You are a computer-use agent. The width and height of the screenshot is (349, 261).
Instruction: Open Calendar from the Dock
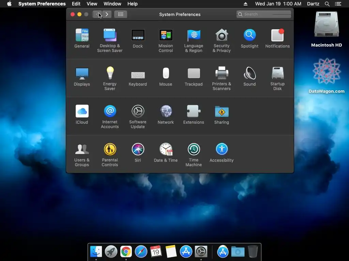(x=156, y=252)
